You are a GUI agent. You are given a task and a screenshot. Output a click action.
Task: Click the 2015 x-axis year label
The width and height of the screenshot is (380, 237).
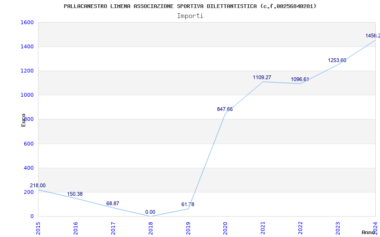(38, 228)
